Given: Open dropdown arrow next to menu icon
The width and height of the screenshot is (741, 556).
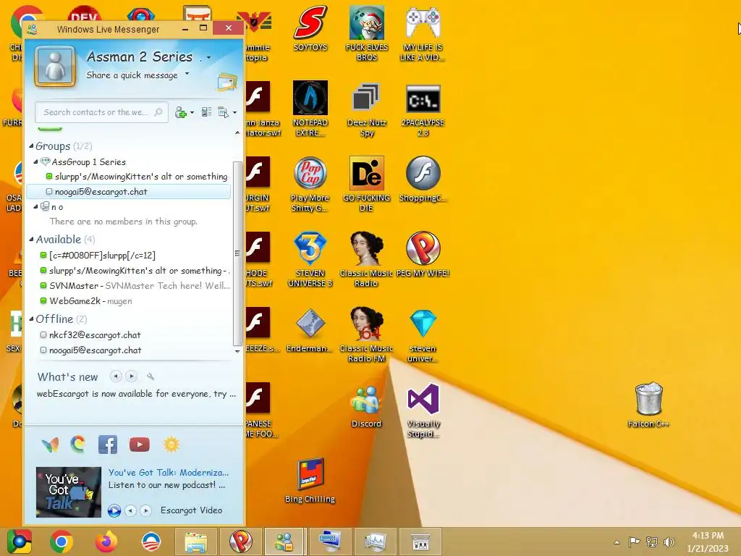Looking at the screenshot, I should point(234,112).
